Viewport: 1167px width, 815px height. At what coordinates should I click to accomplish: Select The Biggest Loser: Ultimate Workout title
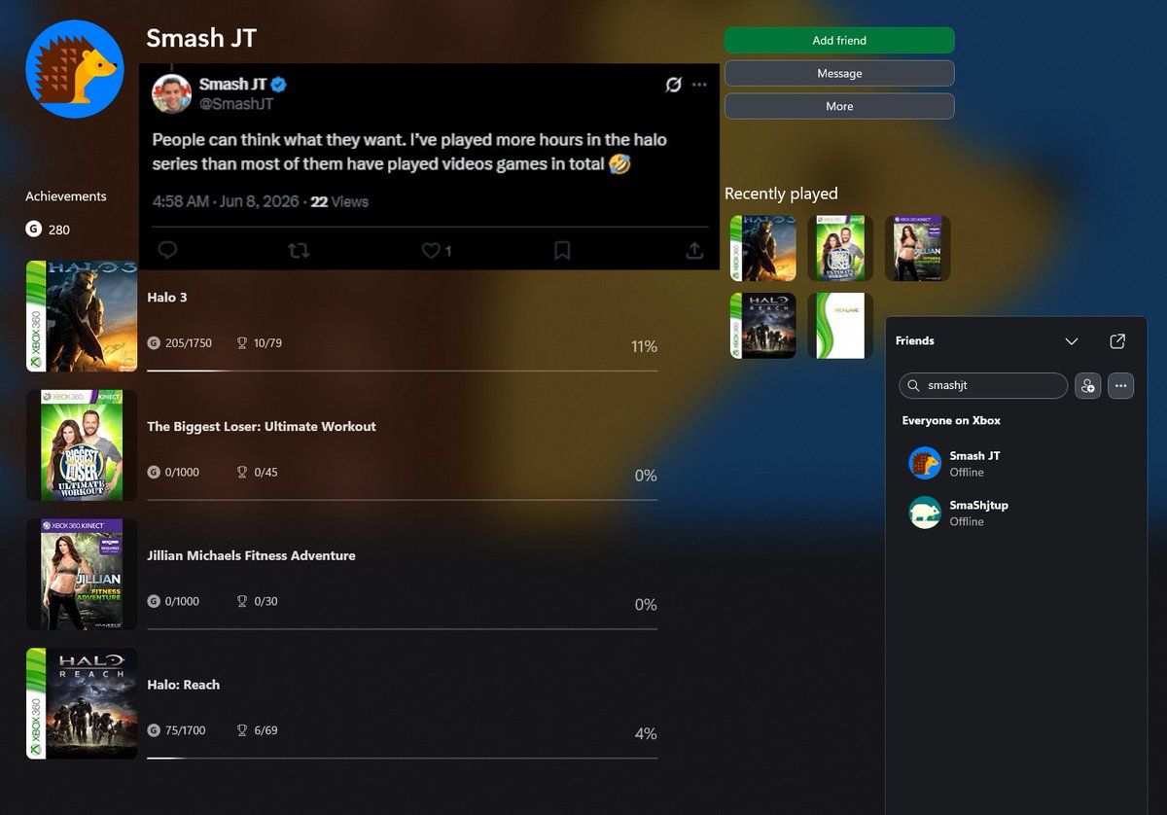(262, 426)
